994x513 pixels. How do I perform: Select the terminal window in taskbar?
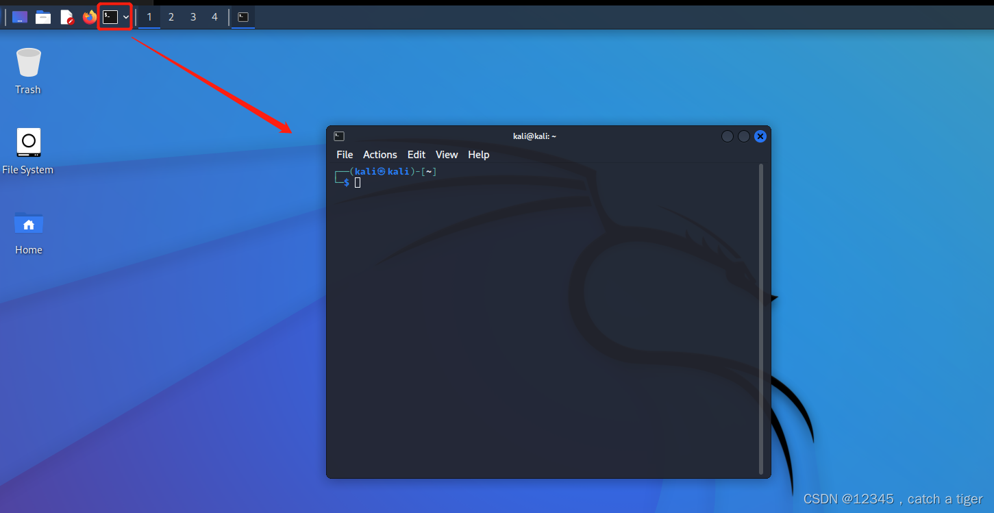243,17
